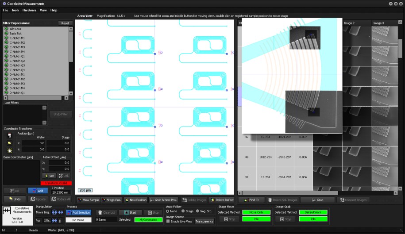
Task: Click the yellow burst icon under the open folder icon
Action: click(10, 150)
